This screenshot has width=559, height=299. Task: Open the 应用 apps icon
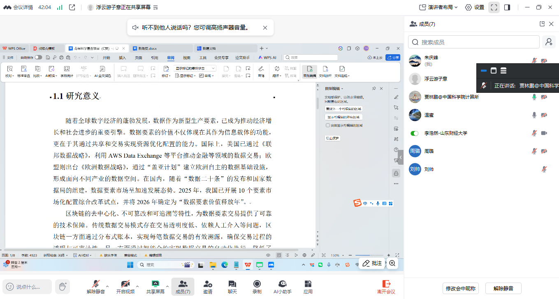click(308, 286)
